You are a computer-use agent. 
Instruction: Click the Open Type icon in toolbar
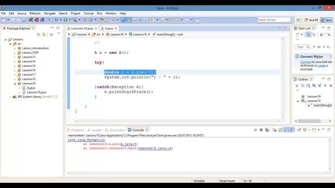tap(101, 20)
